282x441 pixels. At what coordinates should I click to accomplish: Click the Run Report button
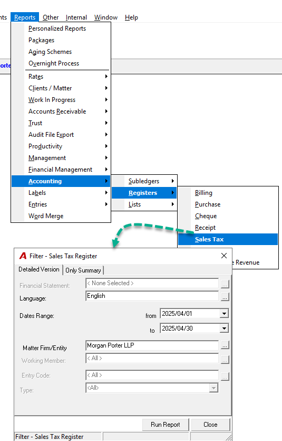(x=166, y=425)
